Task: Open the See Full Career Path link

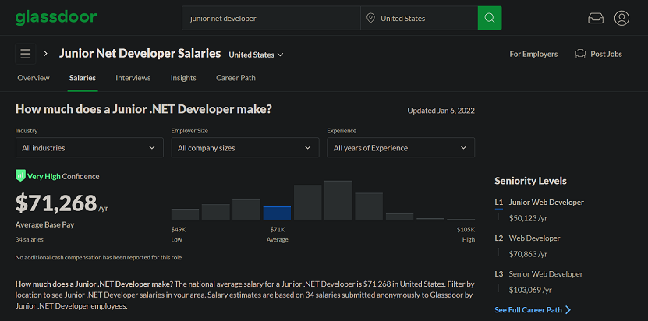Action: (533, 310)
